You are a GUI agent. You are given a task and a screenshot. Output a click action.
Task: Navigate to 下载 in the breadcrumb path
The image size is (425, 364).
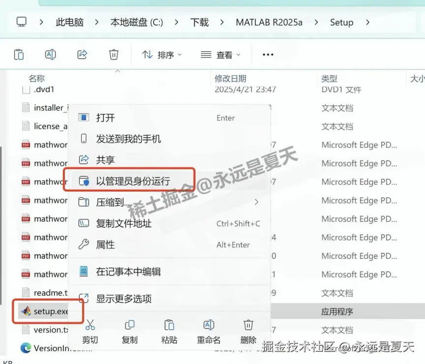(x=199, y=22)
